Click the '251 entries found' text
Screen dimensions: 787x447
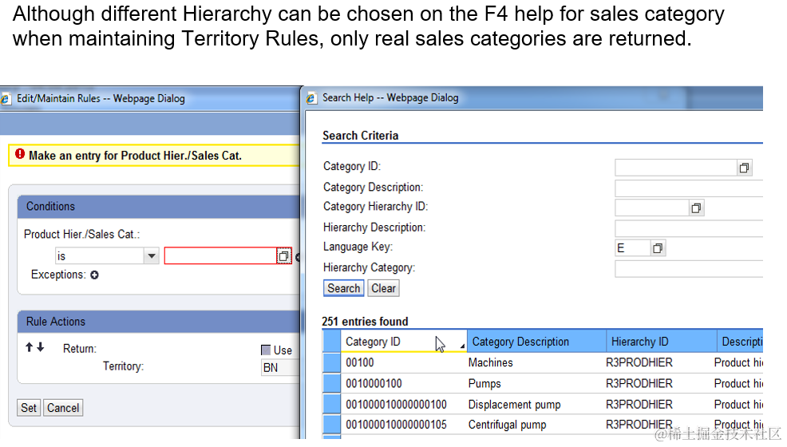tap(365, 322)
